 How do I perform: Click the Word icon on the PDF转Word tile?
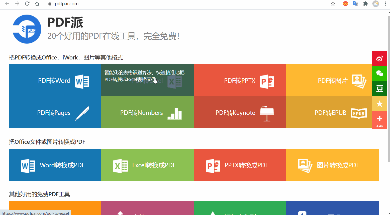[x=82, y=81]
